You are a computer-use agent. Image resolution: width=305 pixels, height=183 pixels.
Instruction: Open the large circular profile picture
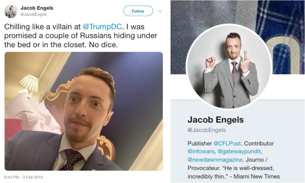tap(229, 66)
